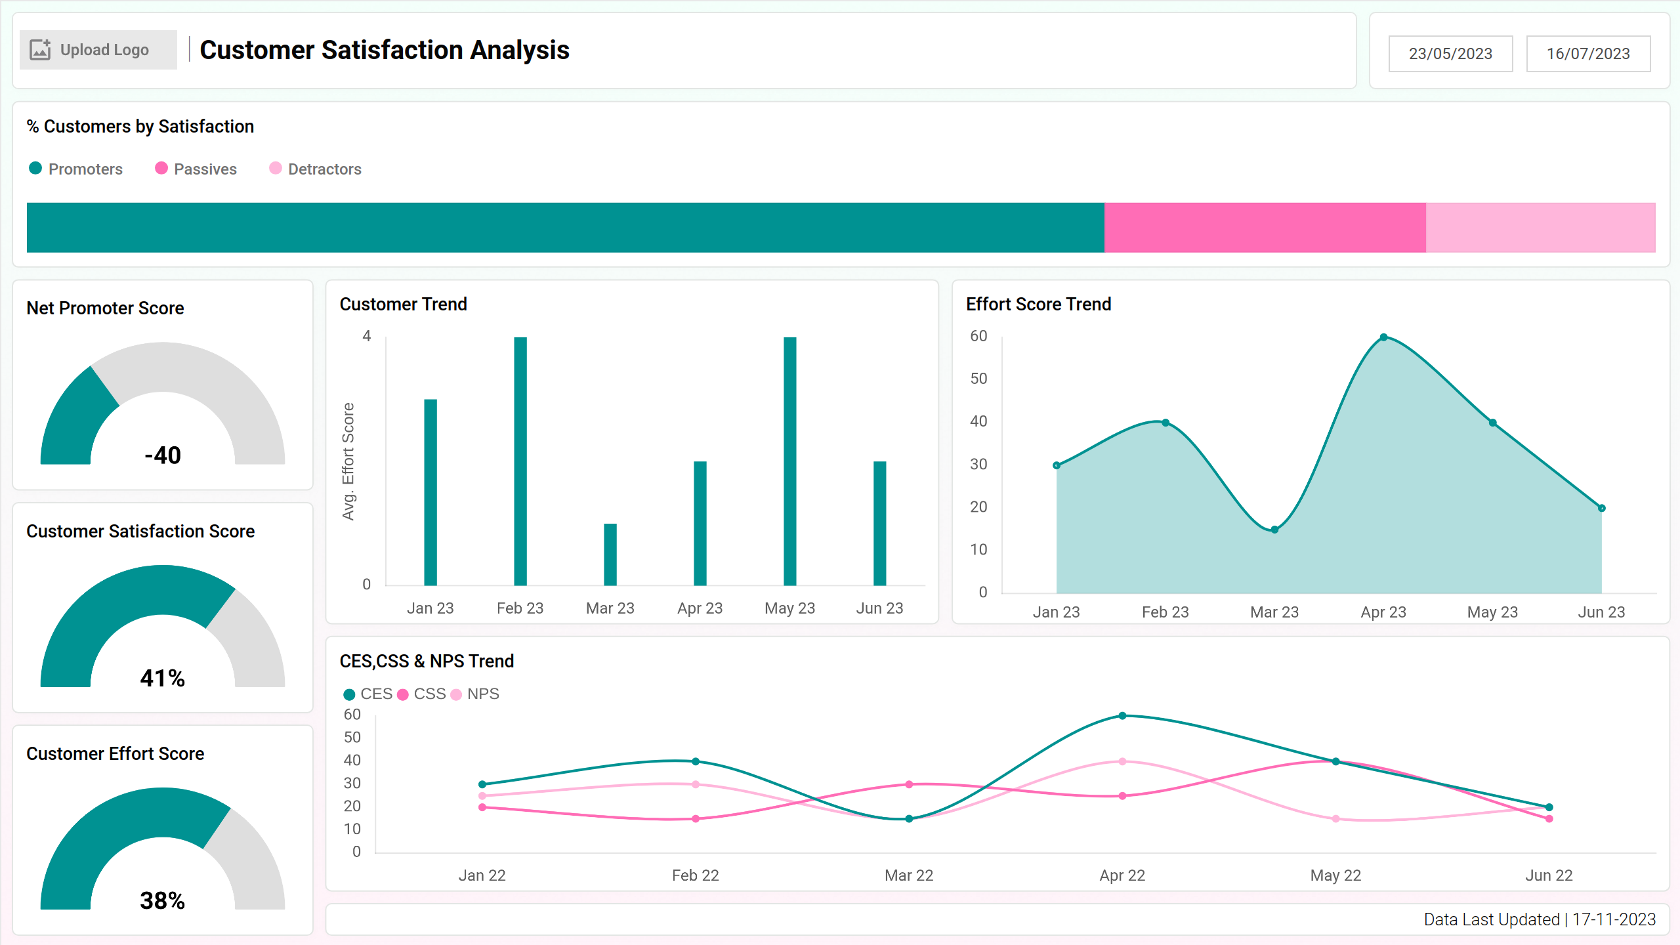The width and height of the screenshot is (1680, 945).
Task: Click the Passives legend marker
Action: [x=161, y=169]
